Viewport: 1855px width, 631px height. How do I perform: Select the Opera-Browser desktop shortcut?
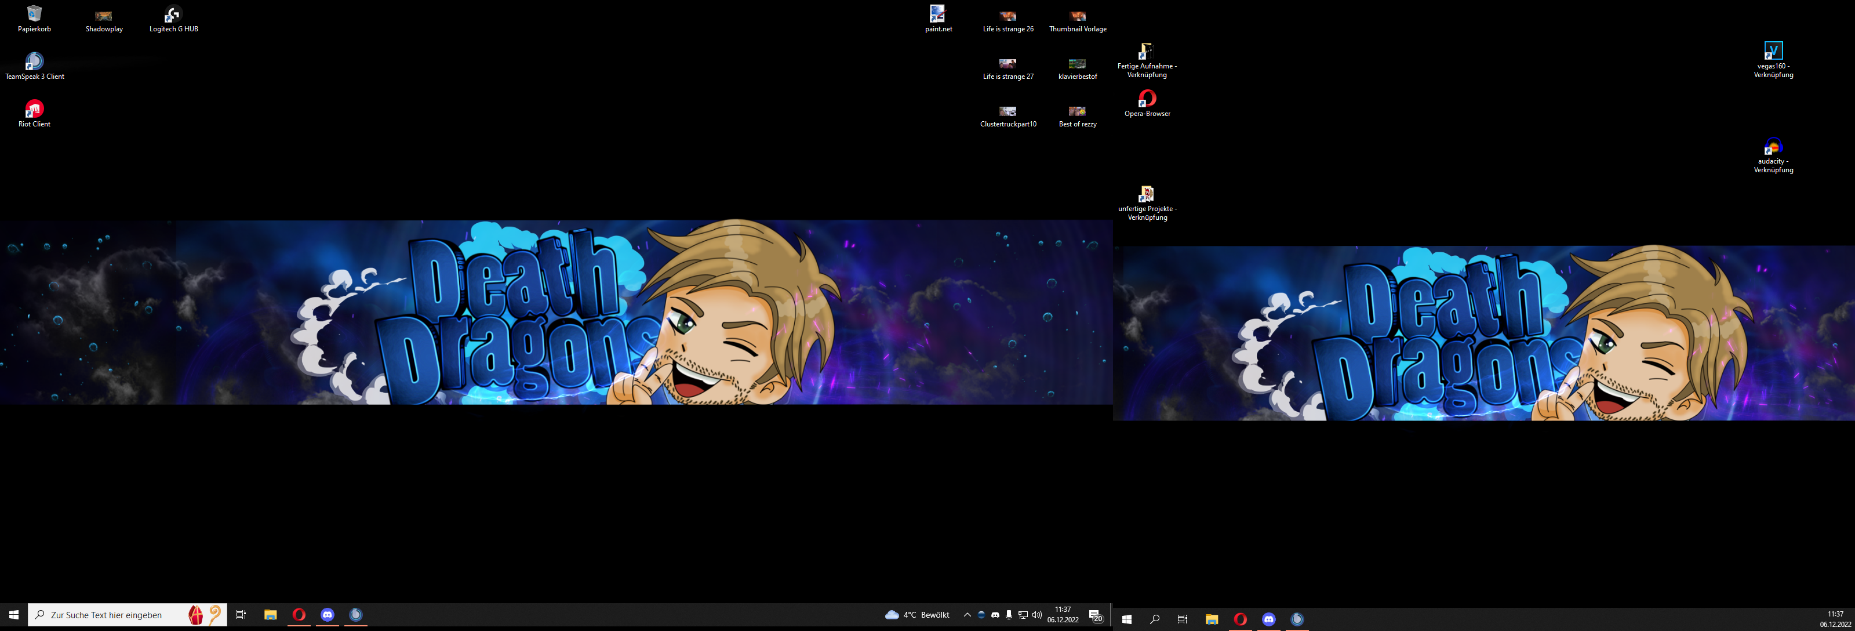[x=1147, y=104]
